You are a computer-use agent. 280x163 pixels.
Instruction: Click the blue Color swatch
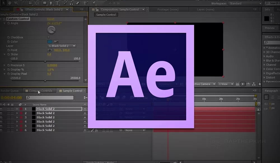click(50, 42)
